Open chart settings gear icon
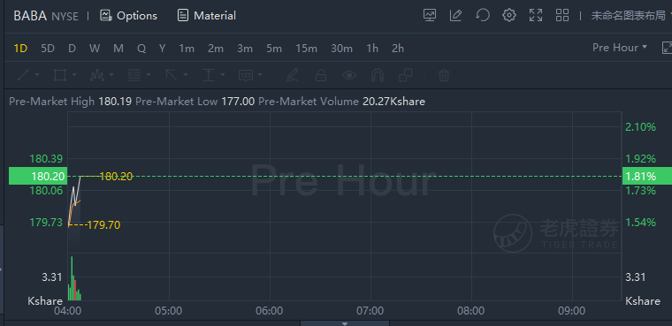Image resolution: width=672 pixels, height=326 pixels. [509, 15]
